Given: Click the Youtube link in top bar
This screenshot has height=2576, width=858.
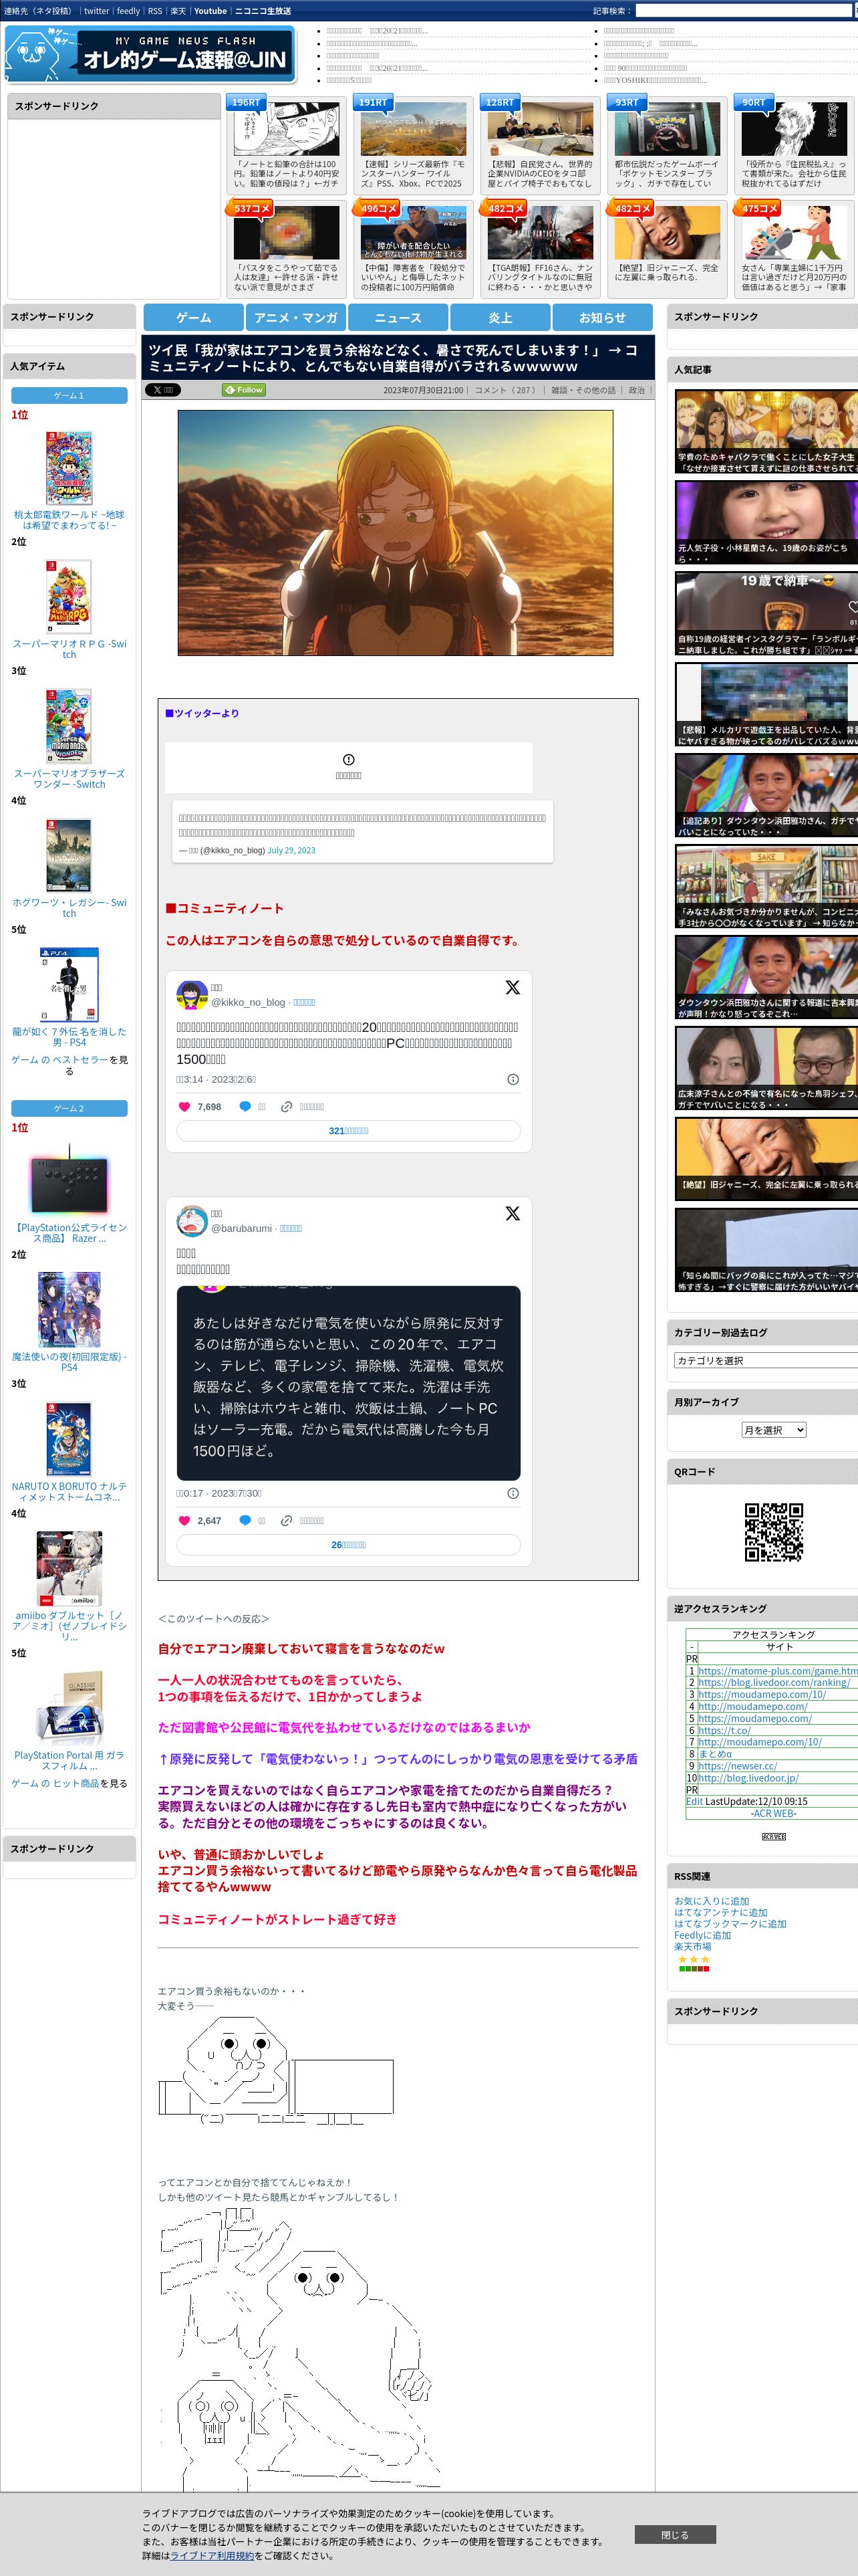Looking at the screenshot, I should [x=210, y=11].
